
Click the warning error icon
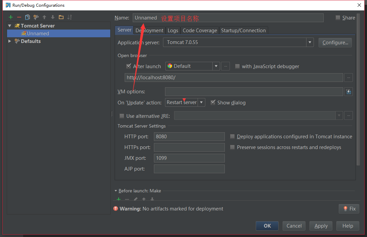pyautogui.click(x=116, y=208)
